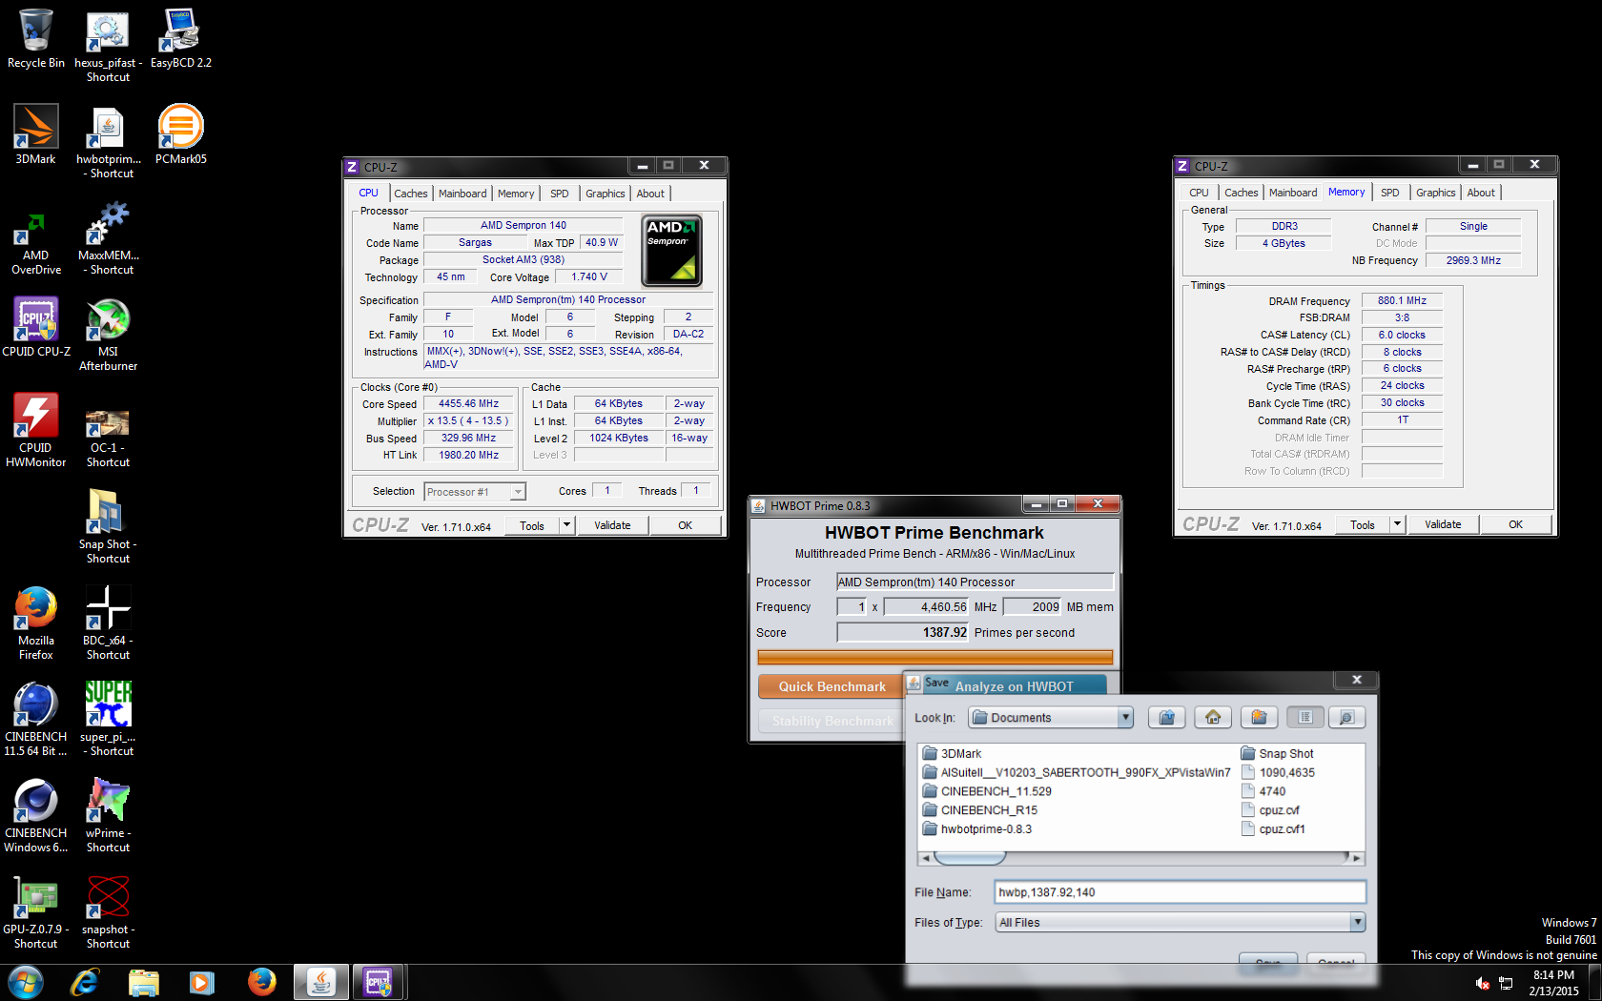Open the hexus_pifast shortcut icon
The height and width of the screenshot is (1001, 1602).
(x=108, y=46)
